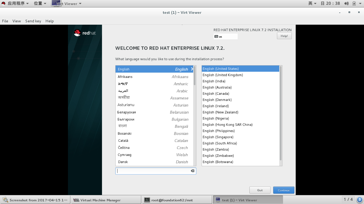Select English (India) locale
The width and height of the screenshot is (364, 204).
pos(241,81)
